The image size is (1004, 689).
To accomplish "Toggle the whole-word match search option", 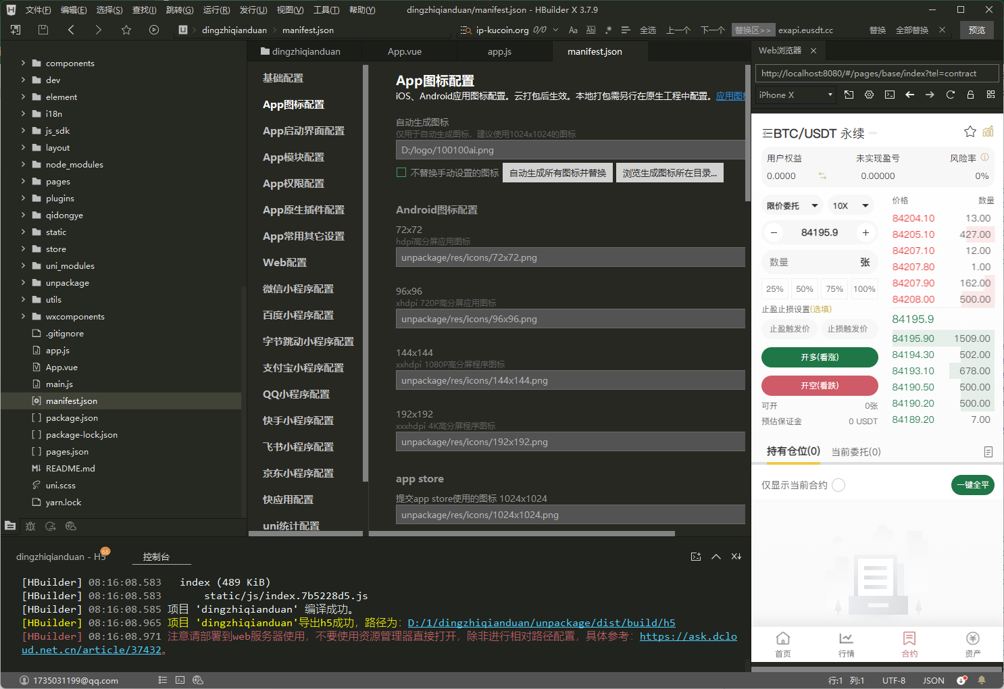I will point(591,30).
